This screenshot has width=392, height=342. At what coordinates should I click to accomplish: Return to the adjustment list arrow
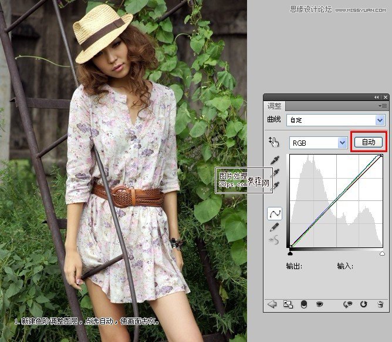[x=272, y=304]
